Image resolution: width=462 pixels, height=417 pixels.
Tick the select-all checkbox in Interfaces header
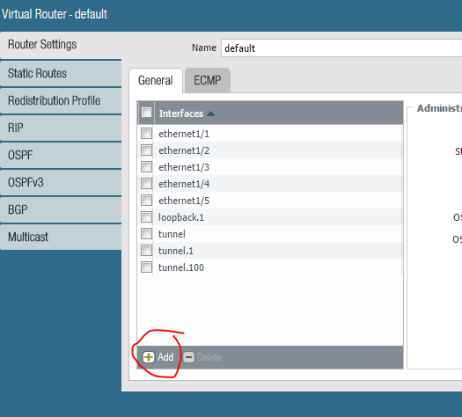point(146,113)
